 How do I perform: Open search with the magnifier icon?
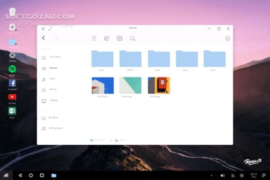[132, 39]
